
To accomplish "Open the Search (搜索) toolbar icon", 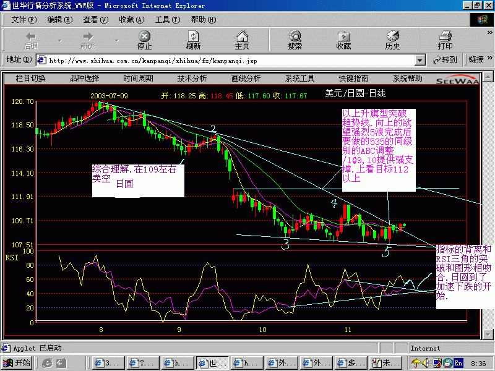I will point(295,36).
